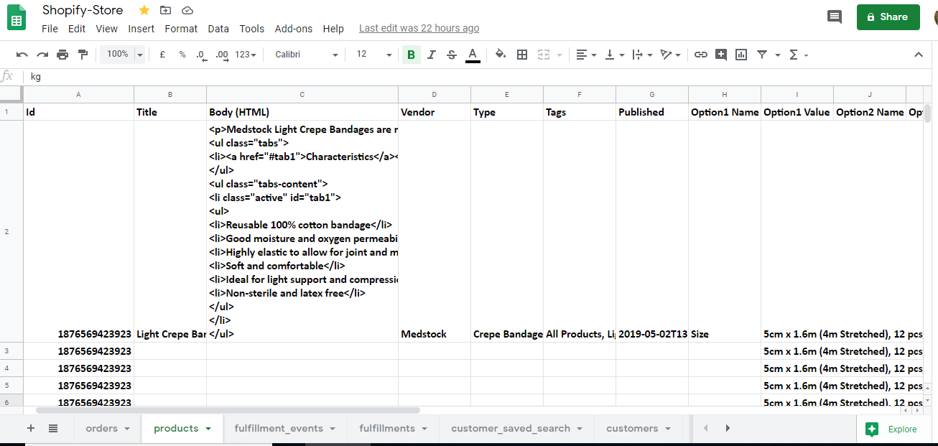Select the Vendor header cell
Screen dimensions: 938x446
pos(435,112)
